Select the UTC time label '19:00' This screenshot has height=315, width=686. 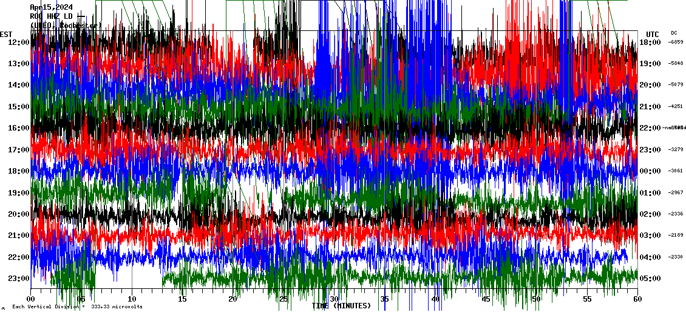click(x=650, y=64)
